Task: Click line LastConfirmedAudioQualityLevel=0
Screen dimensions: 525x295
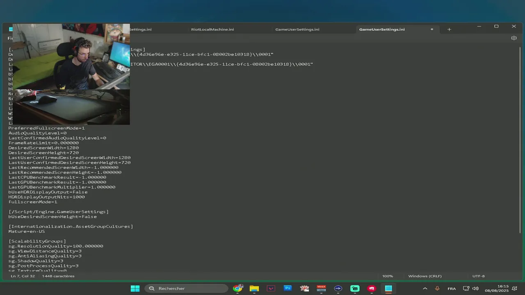Action: tap(57, 138)
